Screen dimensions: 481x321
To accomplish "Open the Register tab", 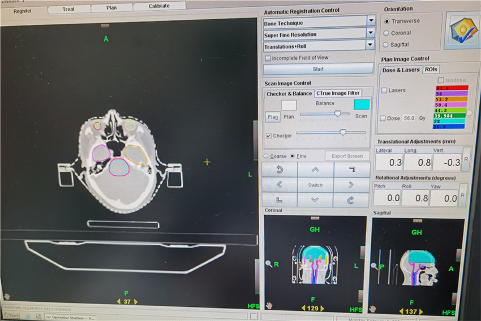I will point(23,11).
